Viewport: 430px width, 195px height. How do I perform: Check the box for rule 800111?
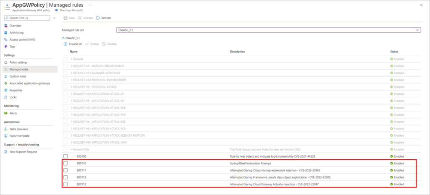point(66,170)
